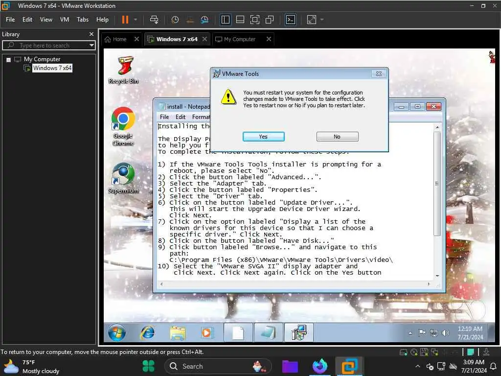
Task: Click Yes to restart now
Action: tap(263, 137)
